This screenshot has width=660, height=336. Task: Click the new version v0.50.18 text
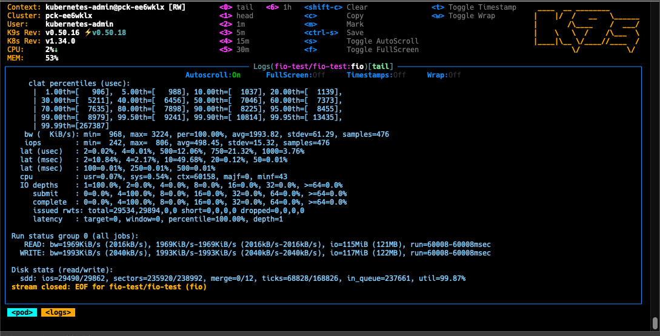[x=108, y=32]
